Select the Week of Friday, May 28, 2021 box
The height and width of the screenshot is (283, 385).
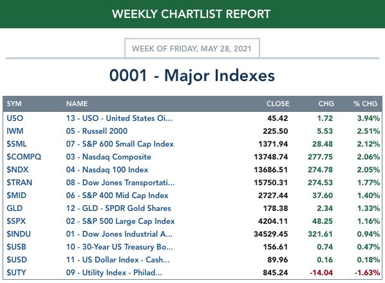pyautogui.click(x=192, y=48)
